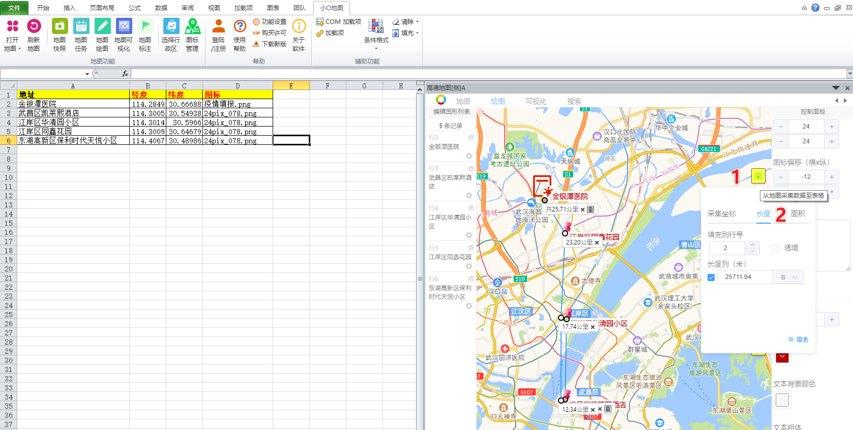Select column header E
Image resolution: width=853 pixels, height=430 pixels.
(291, 86)
